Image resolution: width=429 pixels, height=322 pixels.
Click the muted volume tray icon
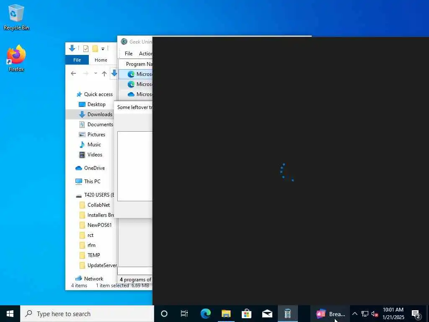[x=375, y=314]
